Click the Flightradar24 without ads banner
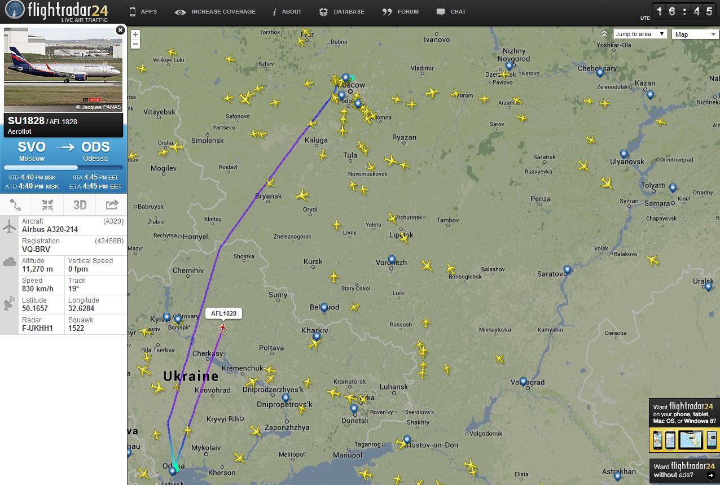 click(684, 471)
